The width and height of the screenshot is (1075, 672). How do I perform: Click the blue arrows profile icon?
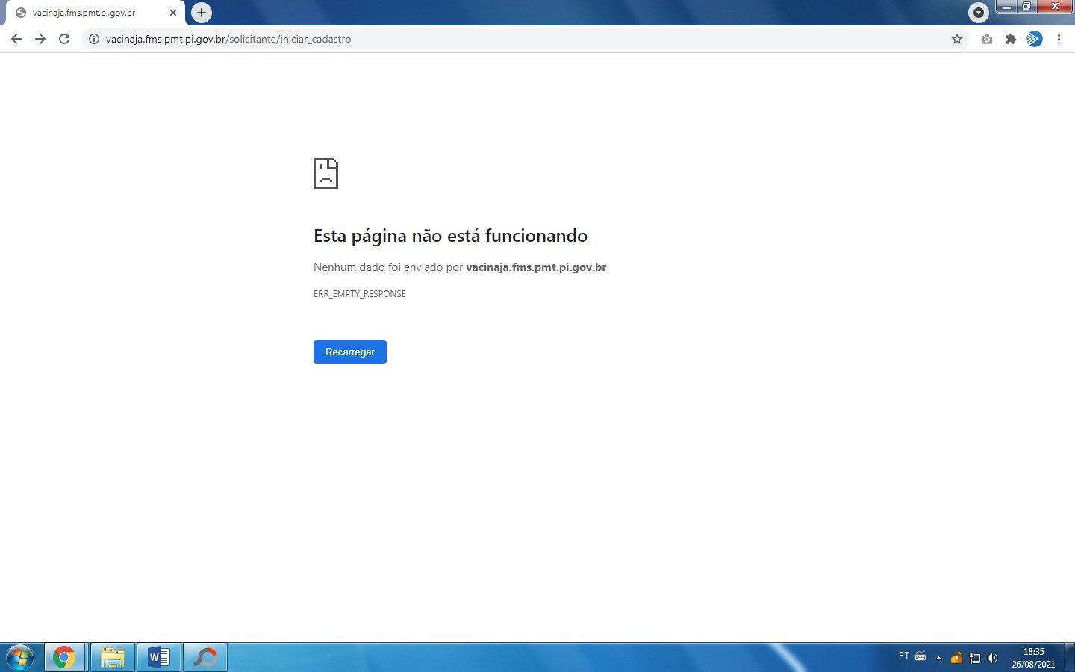(x=1035, y=39)
